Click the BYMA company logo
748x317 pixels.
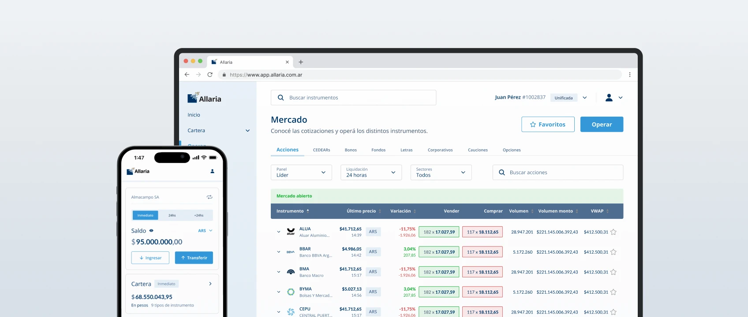click(x=291, y=292)
